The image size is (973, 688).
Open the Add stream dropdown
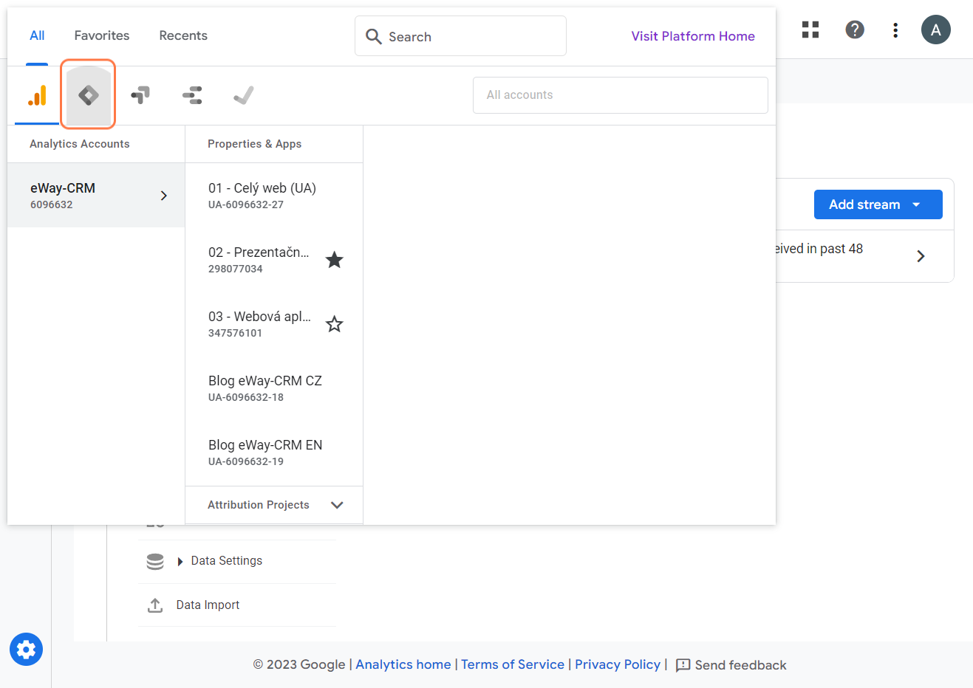point(878,204)
